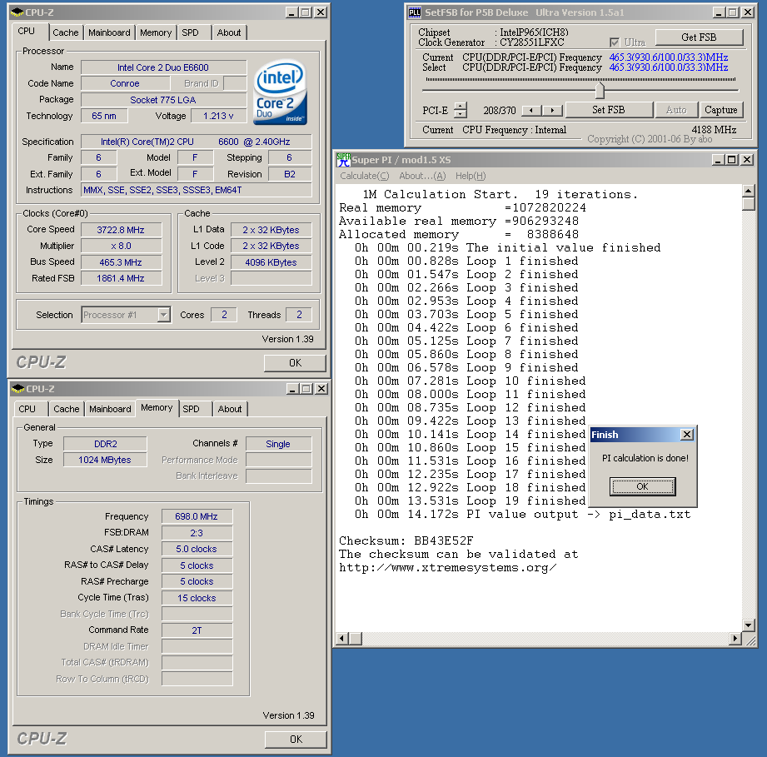Viewport: 767px width, 757px height.
Task: Click the Multiplier value x 8.0
Action: 121,246
